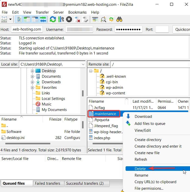
Task: Click the Quickconnect button
Action: (182, 29)
